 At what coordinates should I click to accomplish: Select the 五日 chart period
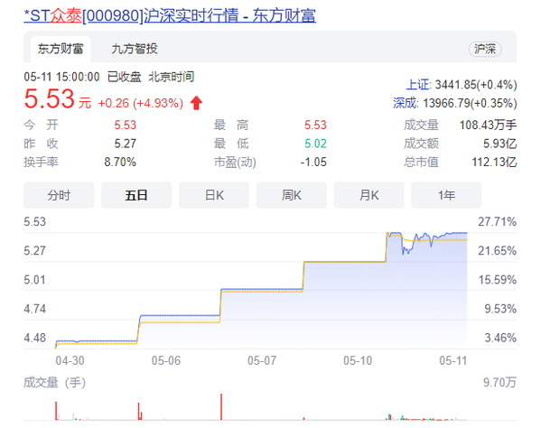point(136,195)
